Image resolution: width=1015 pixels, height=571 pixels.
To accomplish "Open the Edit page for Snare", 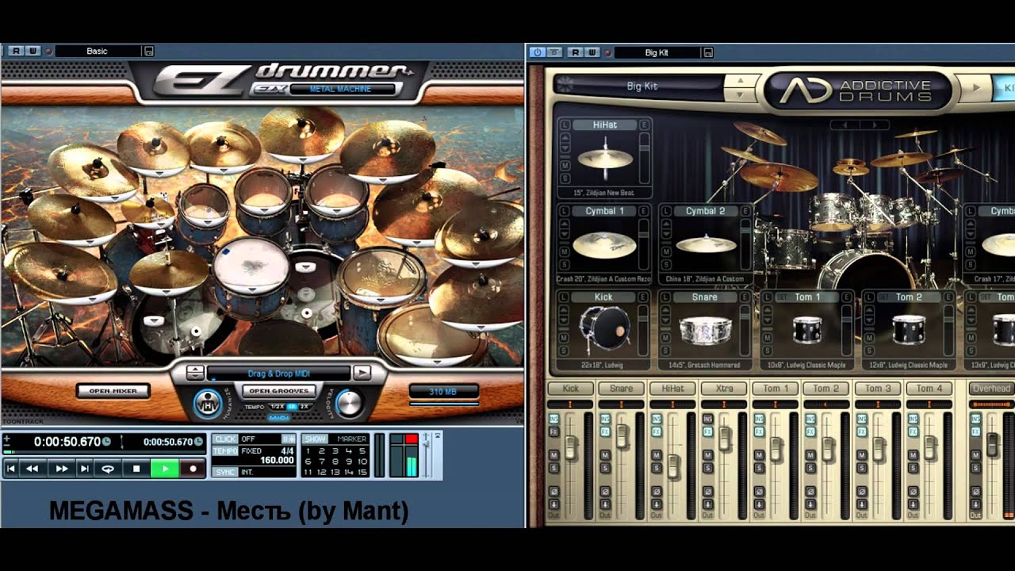I will click(746, 297).
